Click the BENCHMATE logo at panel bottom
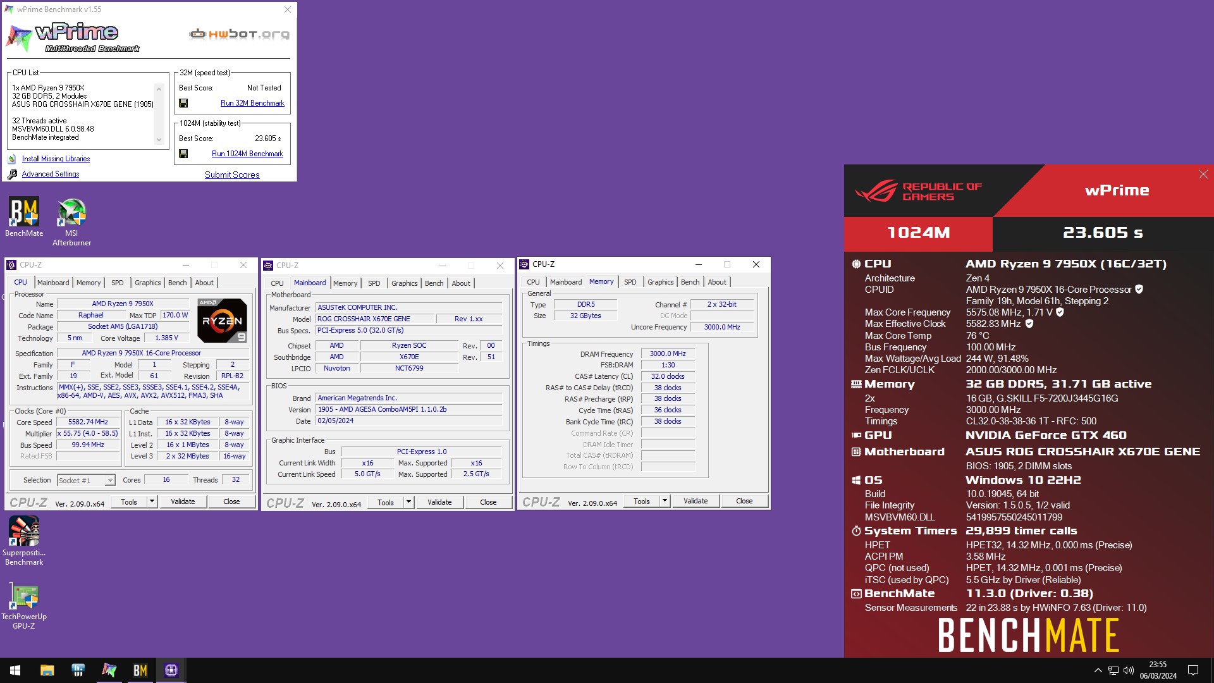The height and width of the screenshot is (683, 1214). (x=1029, y=635)
